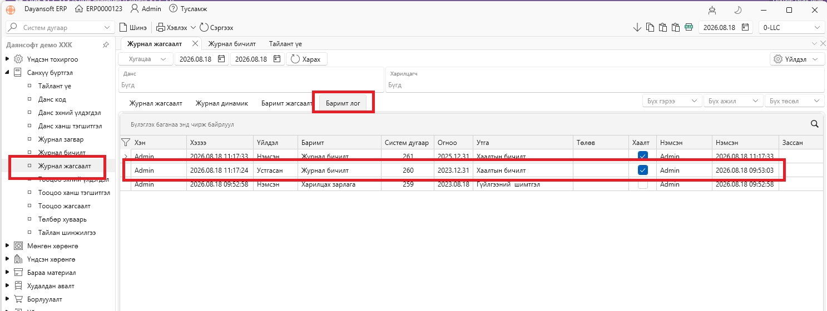
Task: Open Тайлан шинжилгээ in sidebar
Action: pos(67,233)
